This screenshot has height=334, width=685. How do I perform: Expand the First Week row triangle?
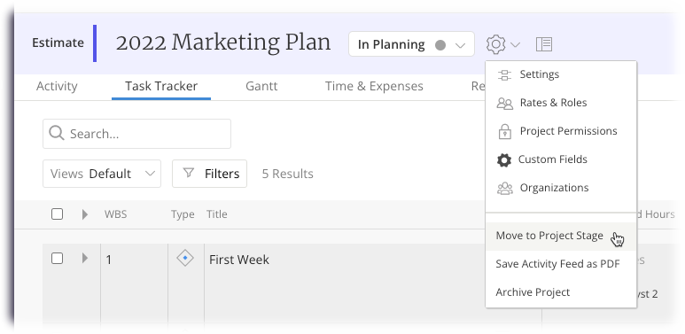85,259
